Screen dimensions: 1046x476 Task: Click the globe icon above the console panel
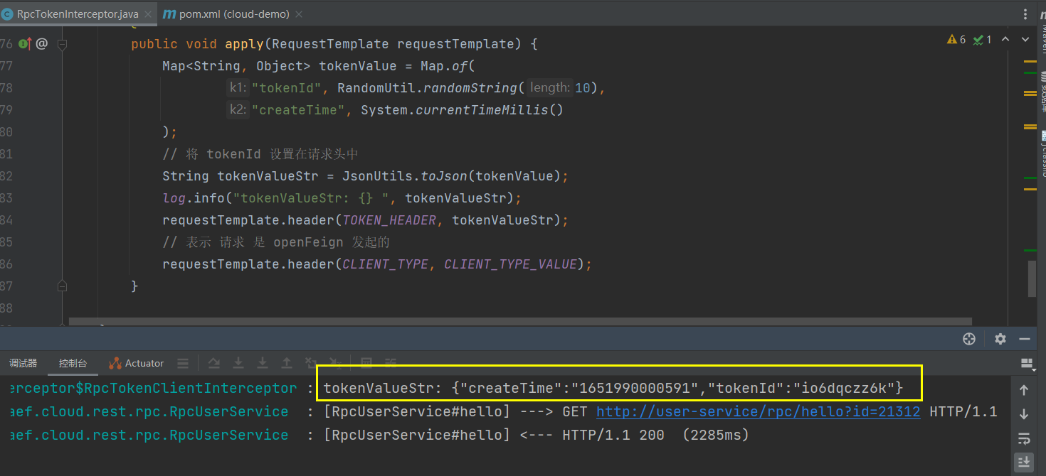click(x=969, y=339)
